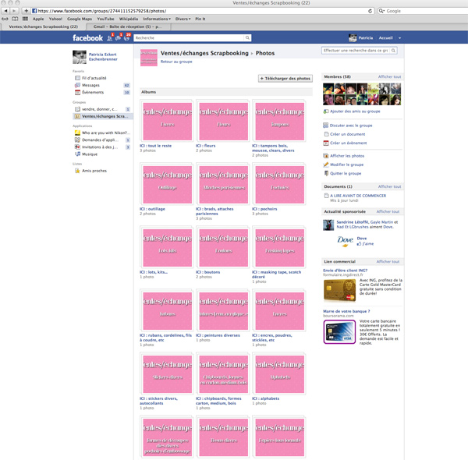Click the Évènements calendar icon

77,92
